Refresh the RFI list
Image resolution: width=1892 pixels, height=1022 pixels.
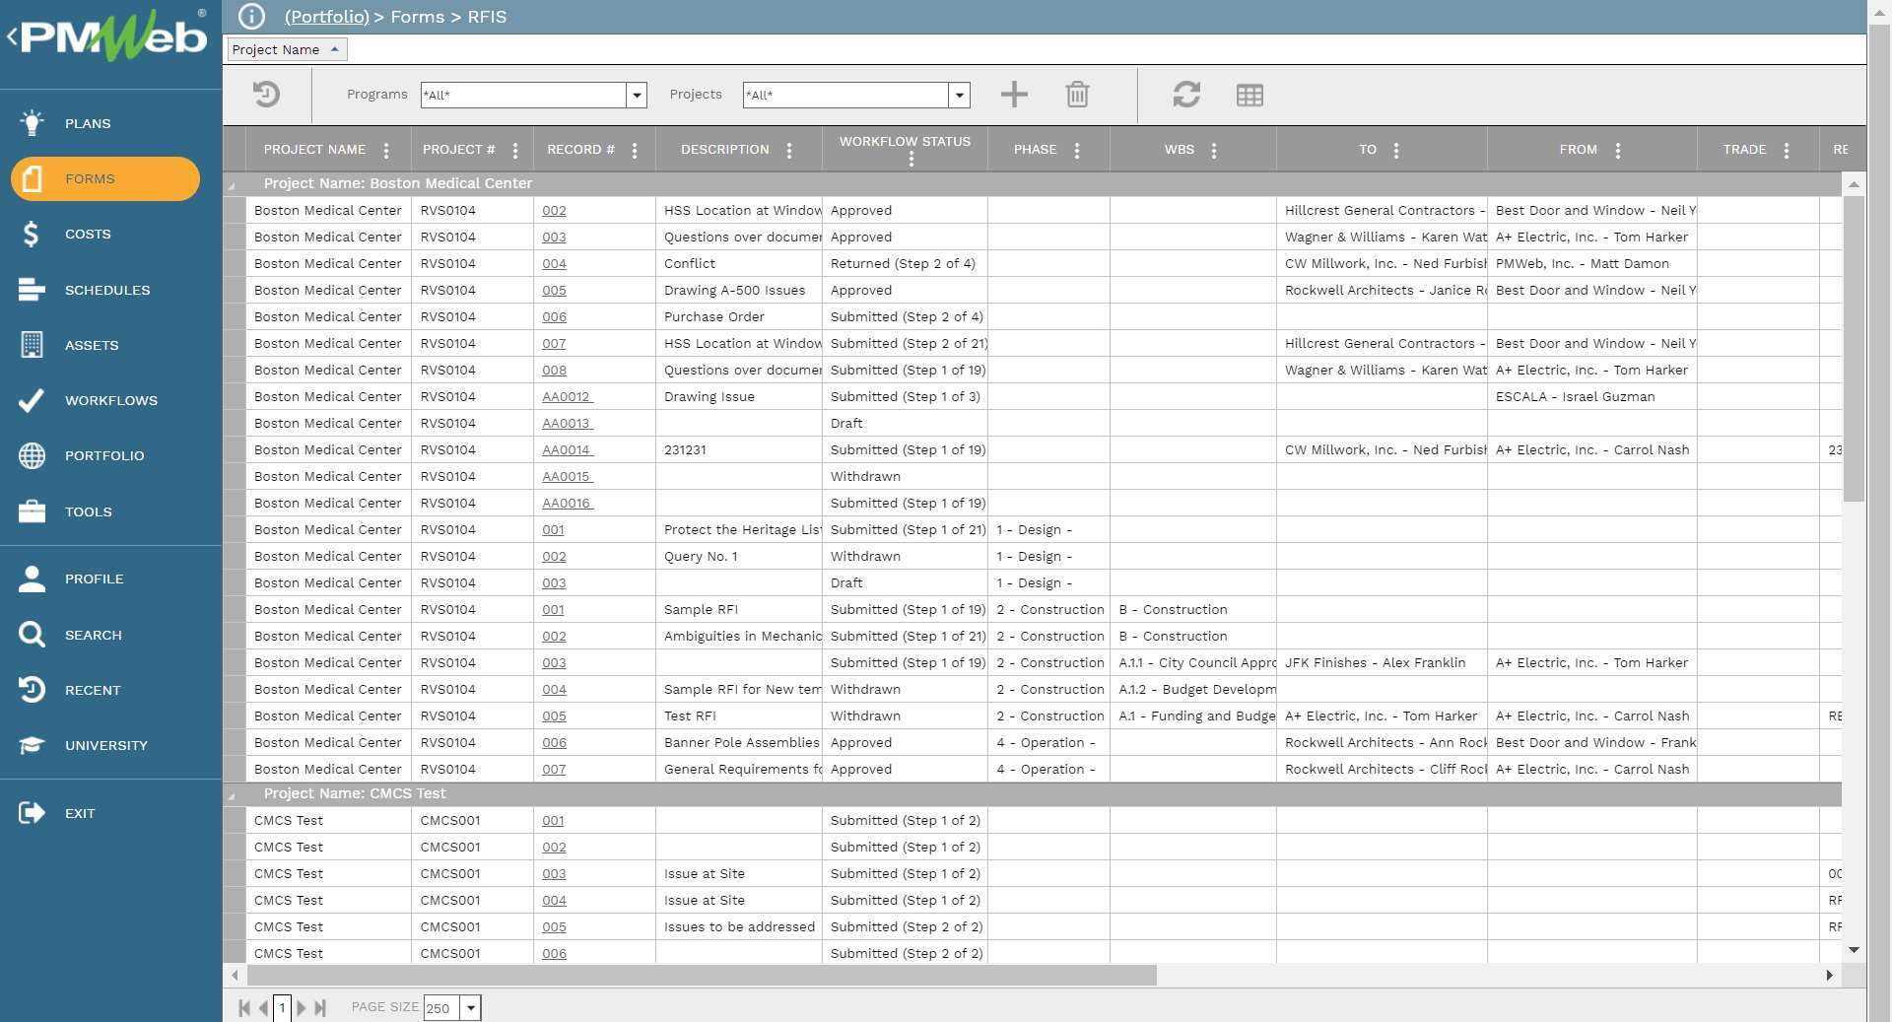(x=1186, y=95)
